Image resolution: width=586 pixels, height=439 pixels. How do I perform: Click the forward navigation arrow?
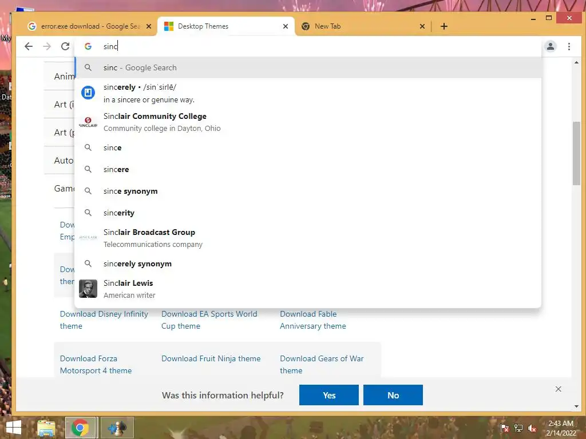[x=47, y=46]
